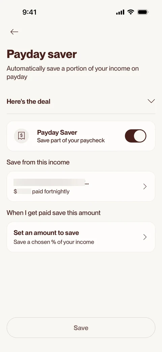Click the Wi-Fi status icon
Screen dimensions: 162x352
point(131,12)
